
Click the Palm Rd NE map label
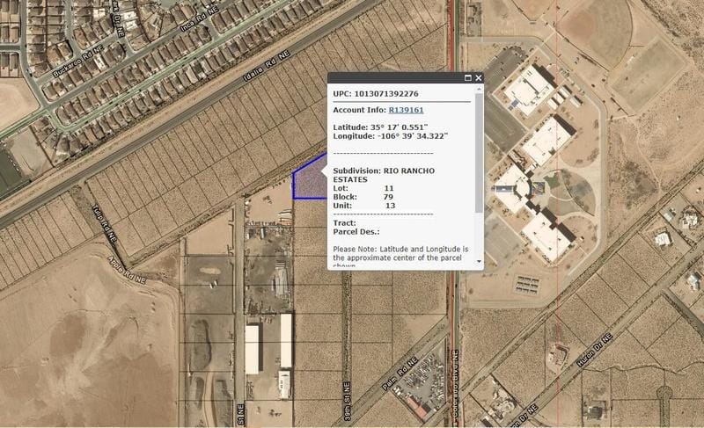[x=400, y=374]
